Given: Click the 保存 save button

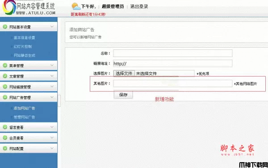Looking at the screenshot, I should coord(123,95).
